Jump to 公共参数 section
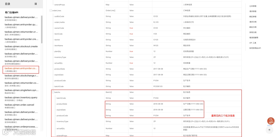This screenshot has height=137, width=276. (253, 6)
